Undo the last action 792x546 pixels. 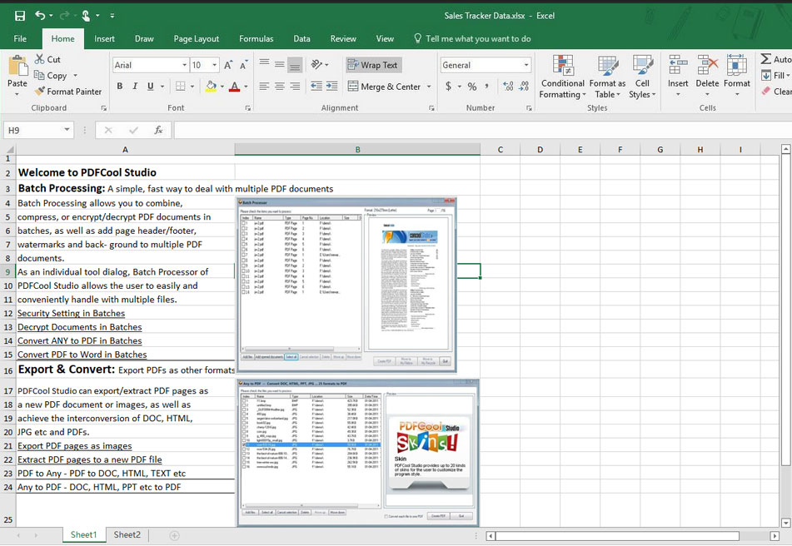[x=40, y=16]
